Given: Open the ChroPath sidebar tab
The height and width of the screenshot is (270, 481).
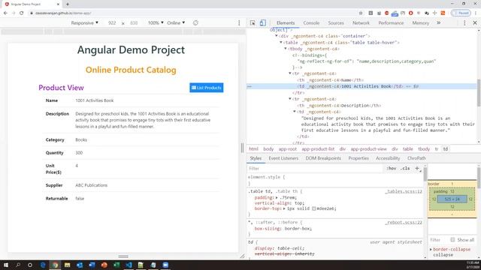Looking at the screenshot, I should tap(416, 158).
